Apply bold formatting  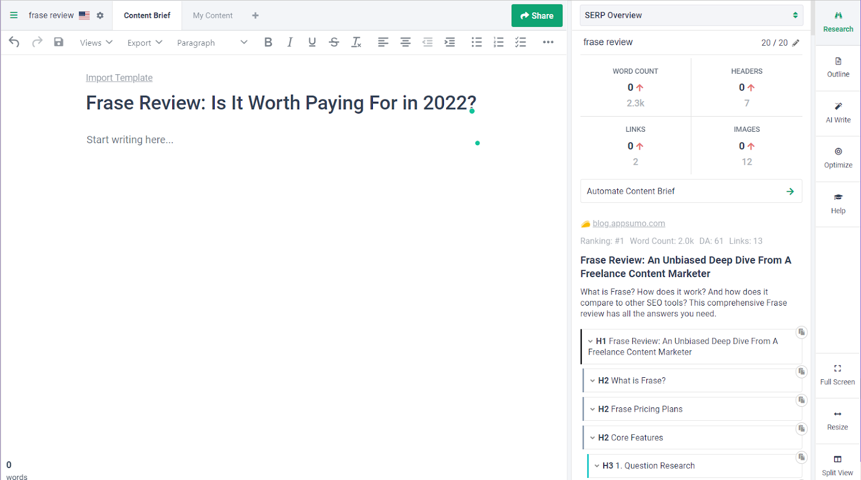(x=268, y=42)
